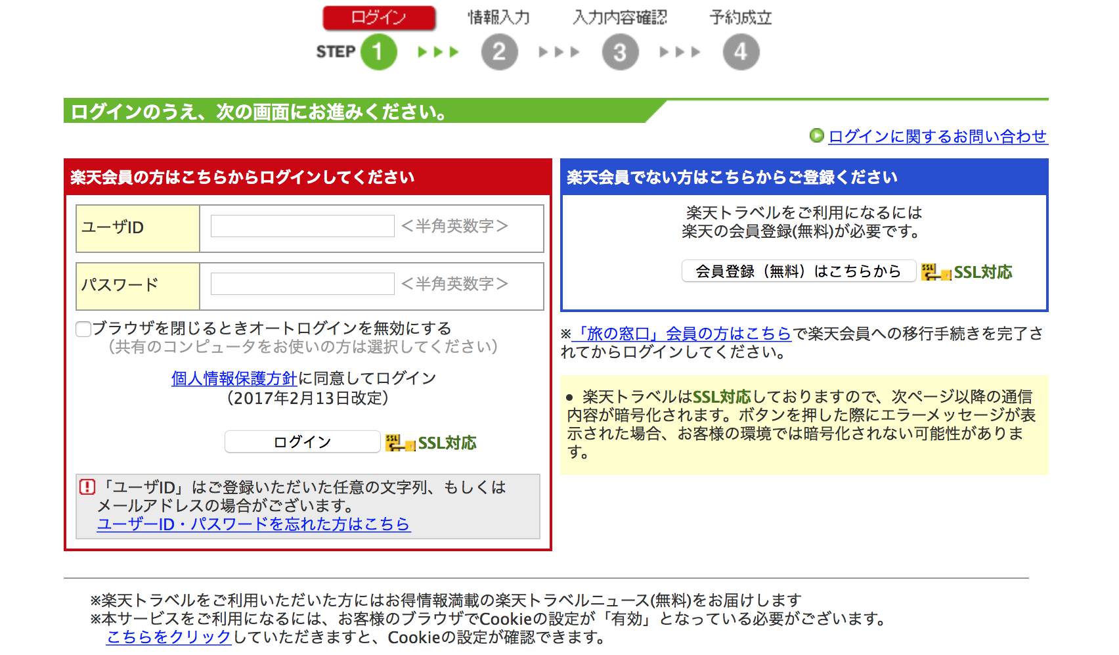Click the step 3 gray circle icon

click(x=620, y=52)
